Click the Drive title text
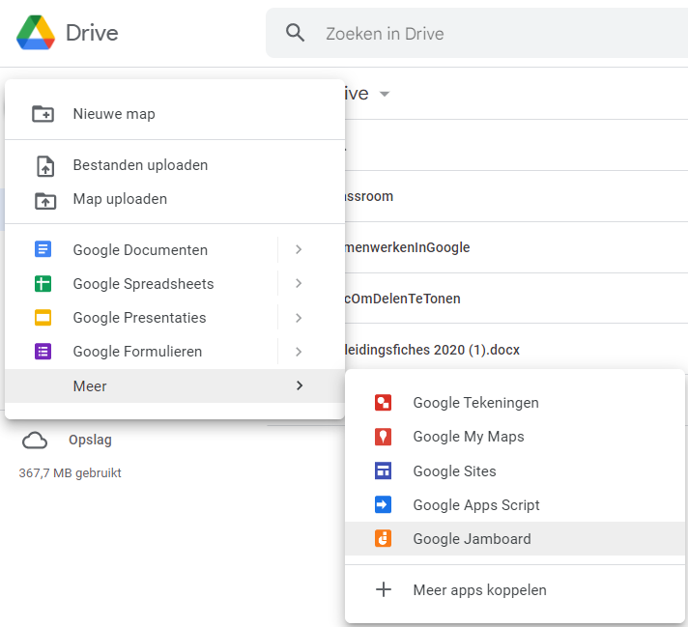688x627 pixels. click(x=92, y=33)
